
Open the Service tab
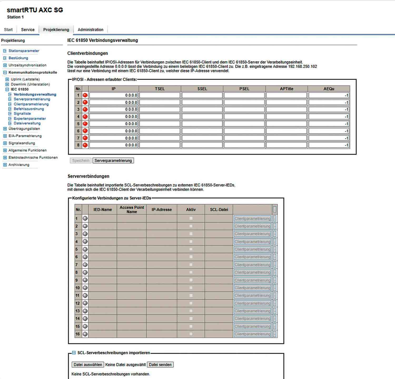point(28,30)
